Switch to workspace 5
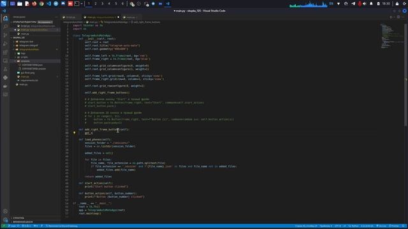This screenshot has width=408, height=229. click(x=116, y=4)
